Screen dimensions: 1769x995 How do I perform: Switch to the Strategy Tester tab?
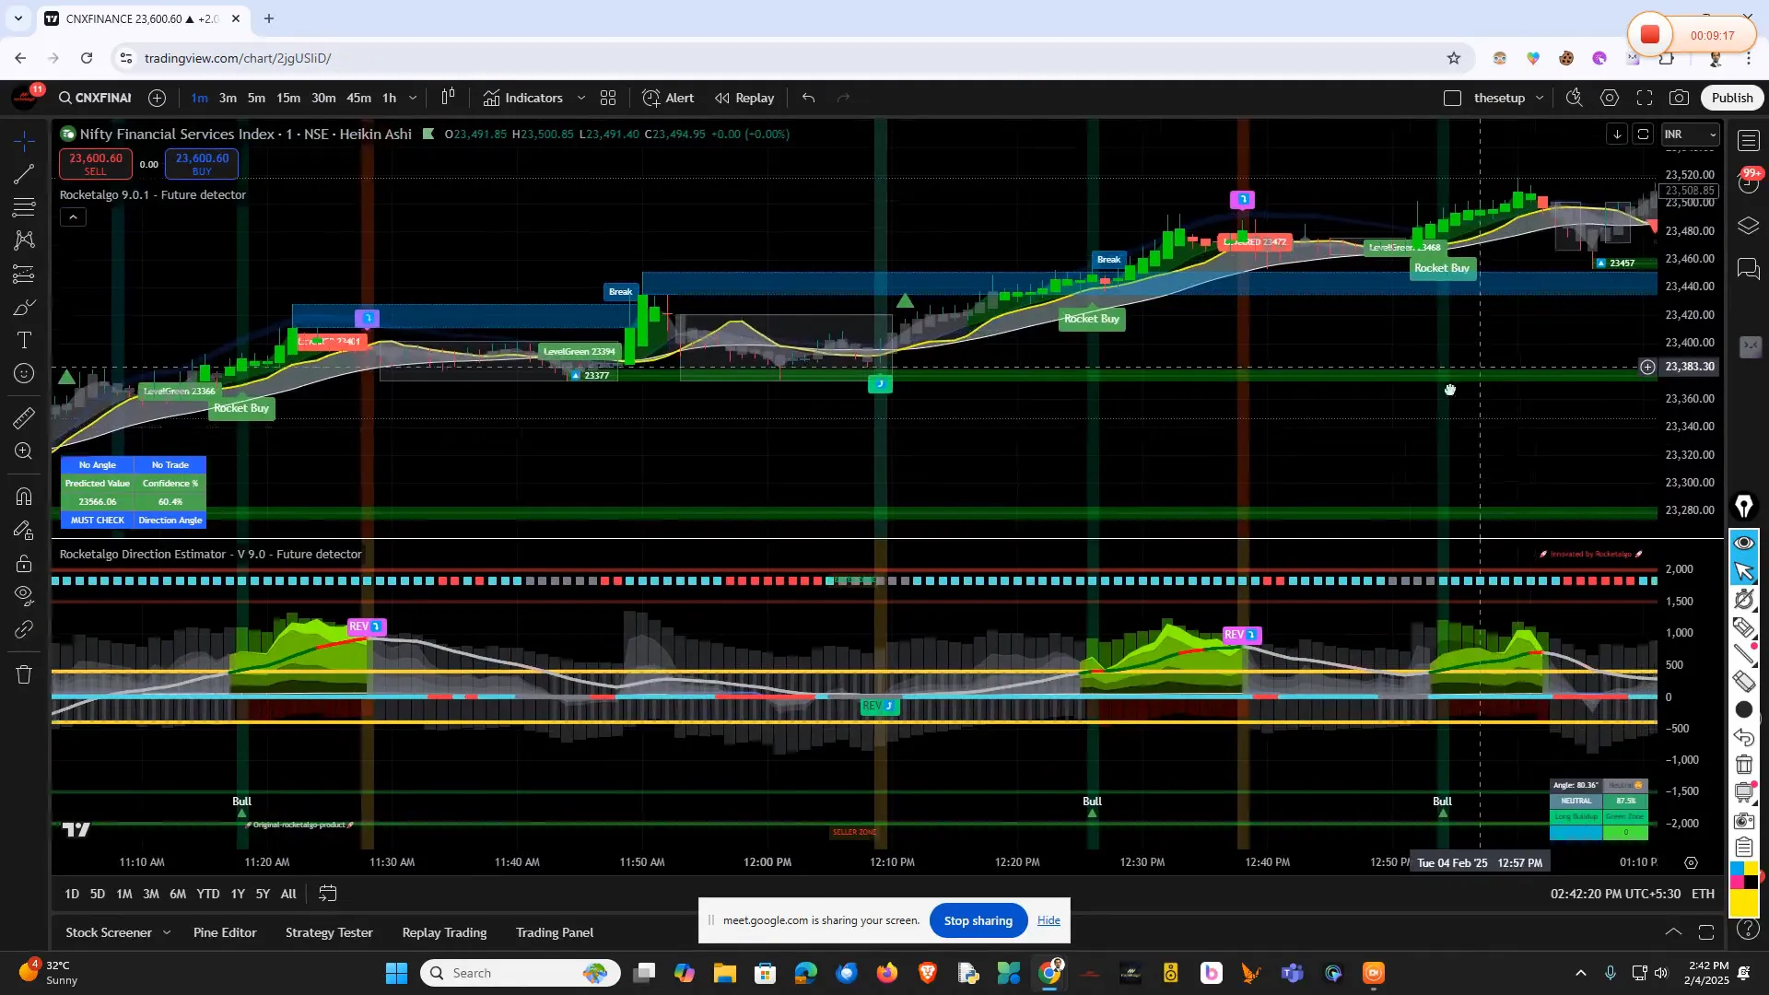[329, 932]
